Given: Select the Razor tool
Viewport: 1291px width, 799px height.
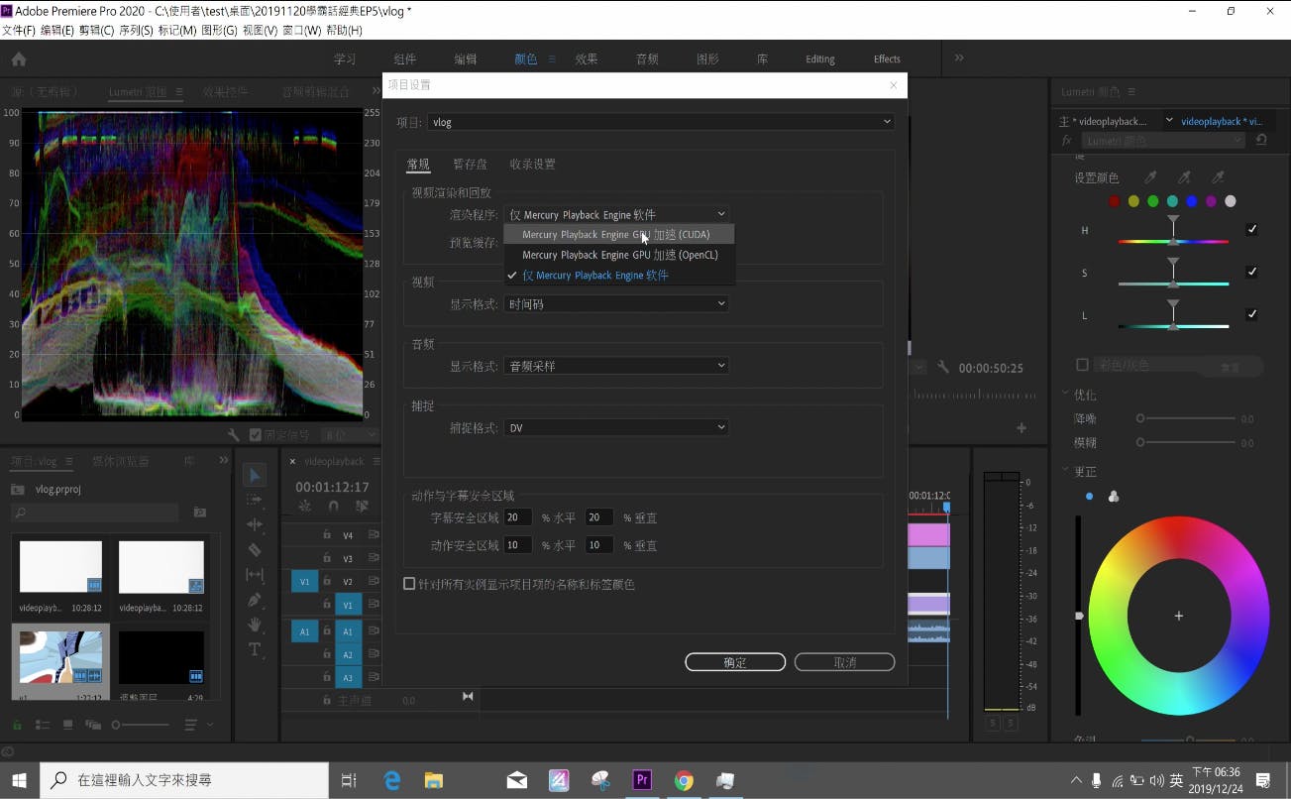Looking at the screenshot, I should tap(255, 549).
